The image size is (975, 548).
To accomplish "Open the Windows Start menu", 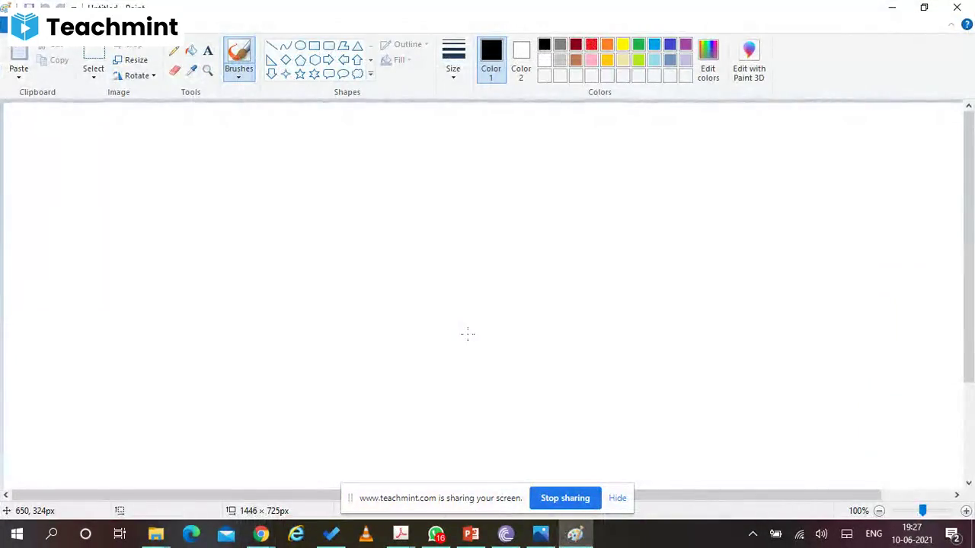I will pyautogui.click(x=17, y=534).
